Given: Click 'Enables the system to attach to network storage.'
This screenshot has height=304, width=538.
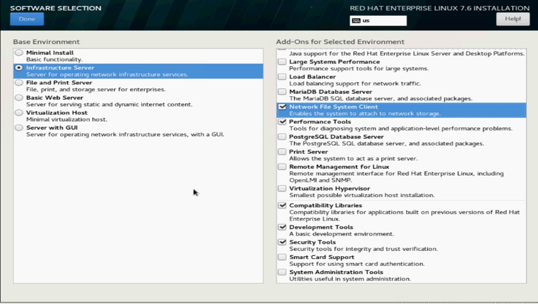Looking at the screenshot, I should pos(365,114).
